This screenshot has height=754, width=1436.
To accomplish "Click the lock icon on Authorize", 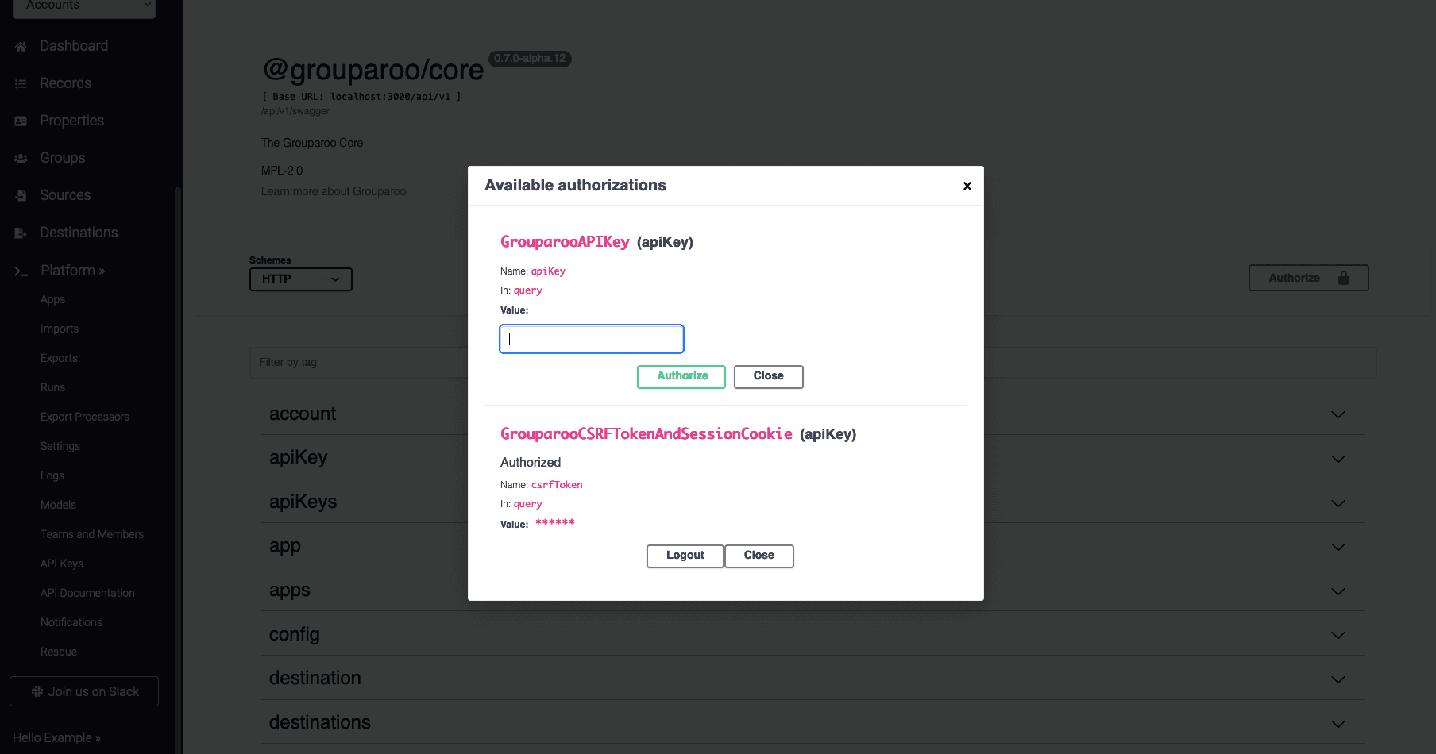I will click(1344, 278).
